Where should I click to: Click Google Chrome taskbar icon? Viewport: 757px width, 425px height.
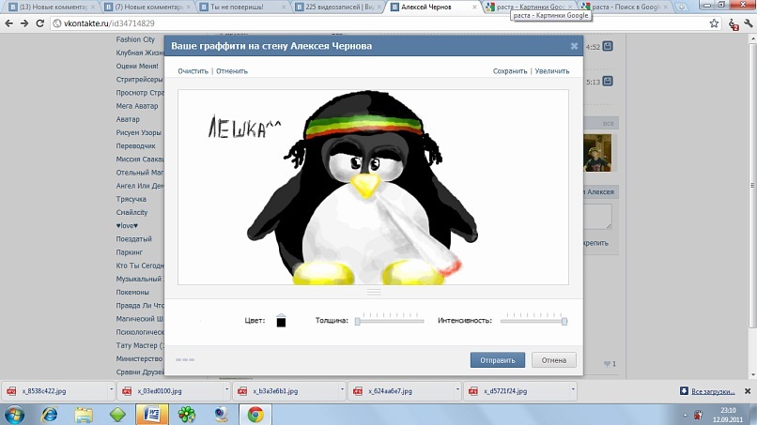[255, 415]
